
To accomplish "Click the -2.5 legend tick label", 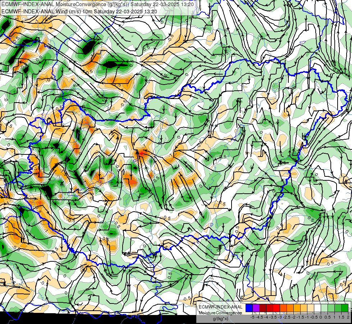I will click(x=287, y=317).
